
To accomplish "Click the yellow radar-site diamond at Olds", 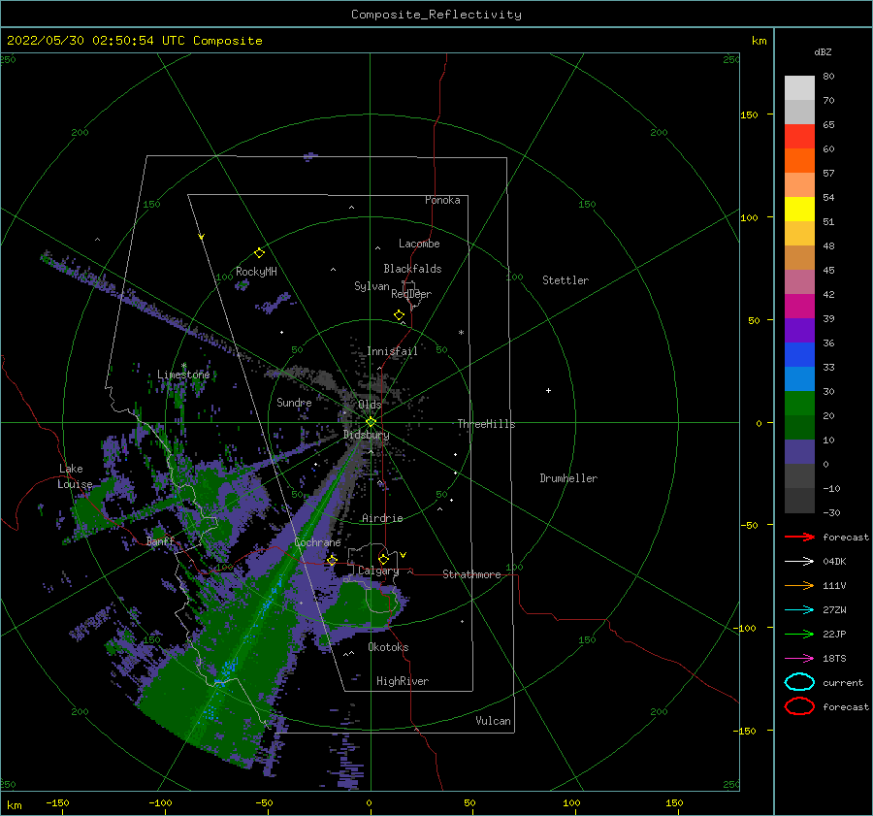I will (371, 422).
